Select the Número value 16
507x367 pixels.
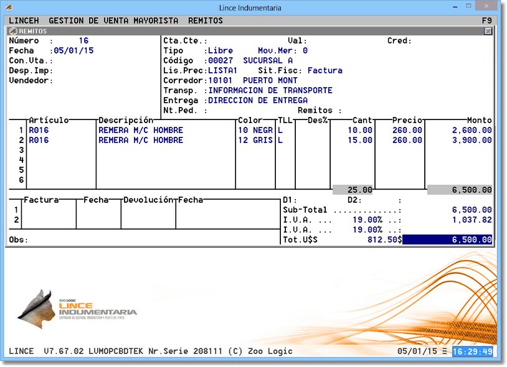[83, 40]
